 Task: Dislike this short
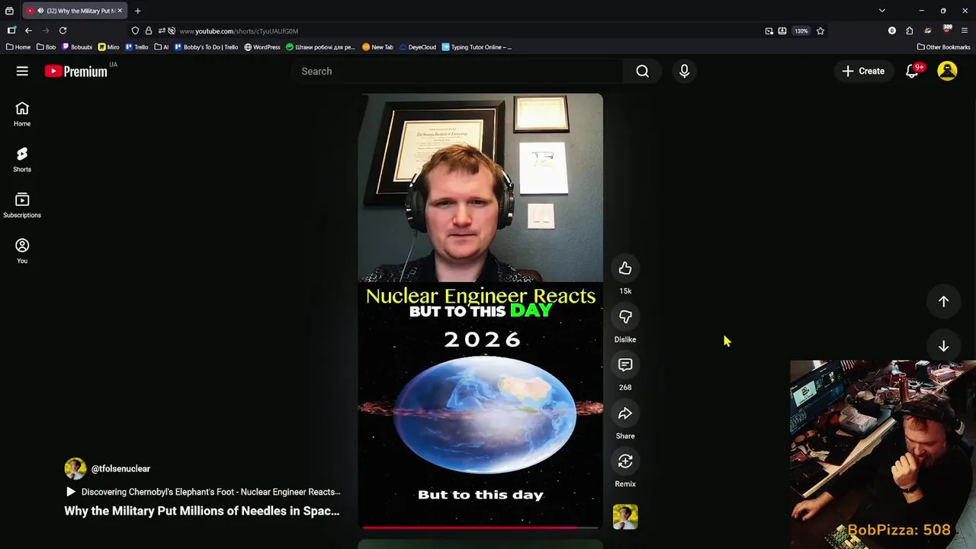pos(625,316)
